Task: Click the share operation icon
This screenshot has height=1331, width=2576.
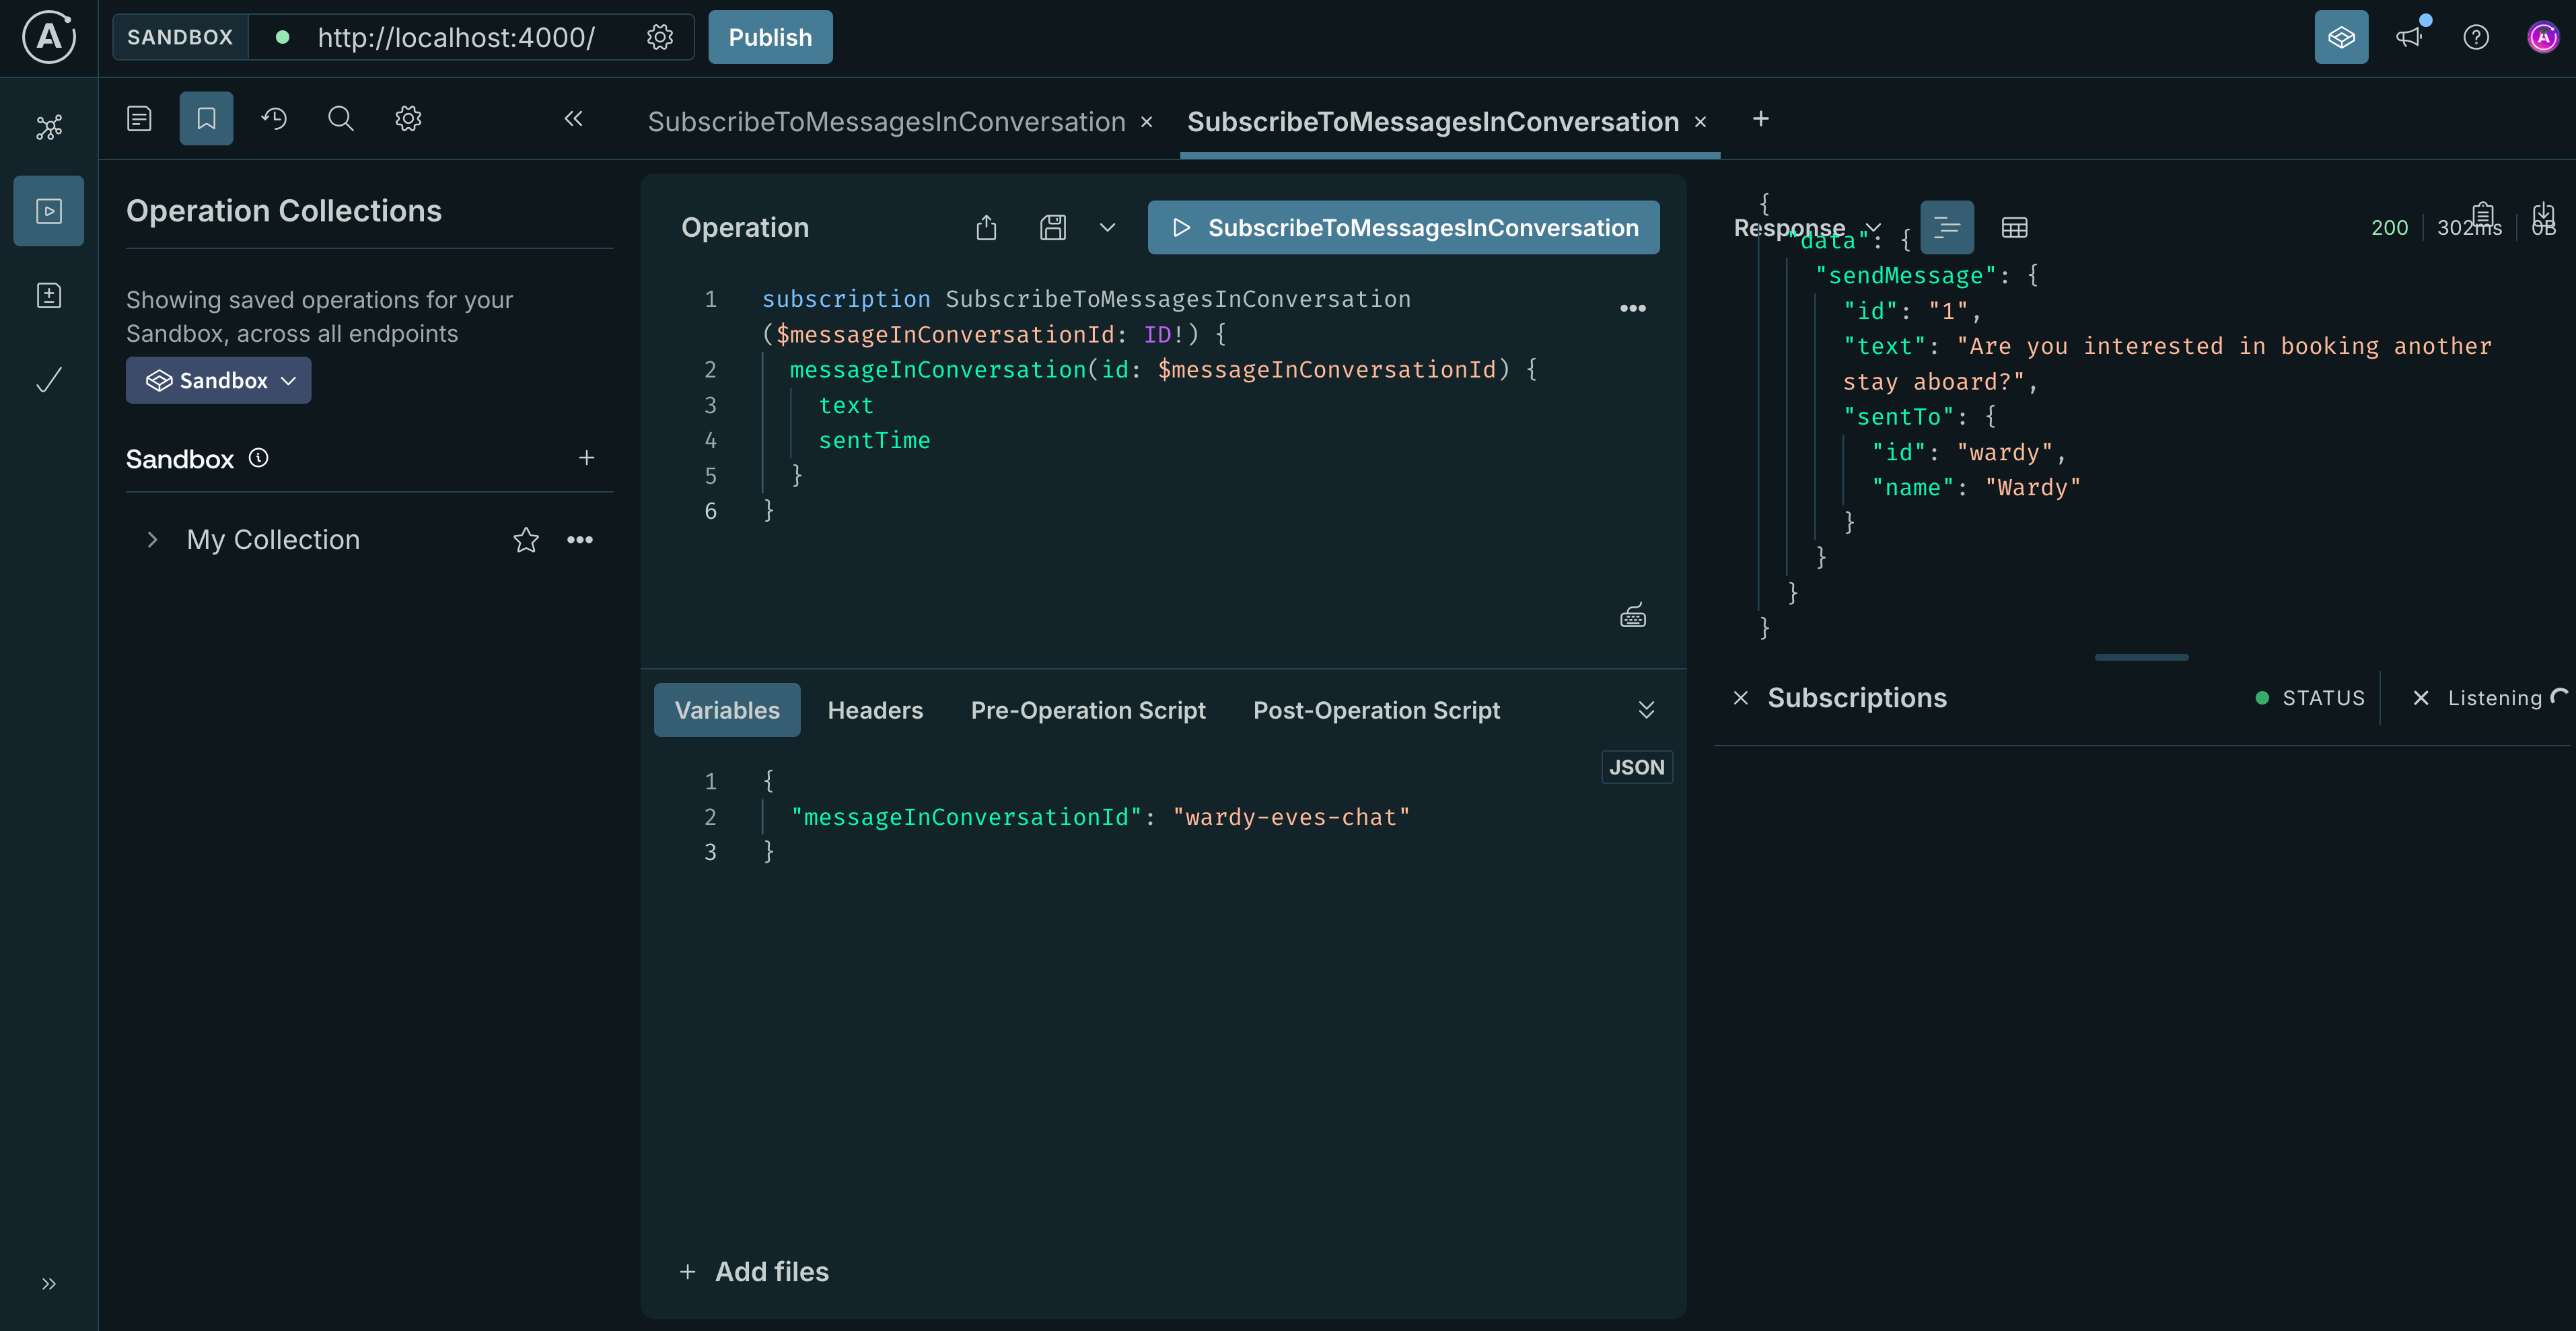Action: point(986,228)
